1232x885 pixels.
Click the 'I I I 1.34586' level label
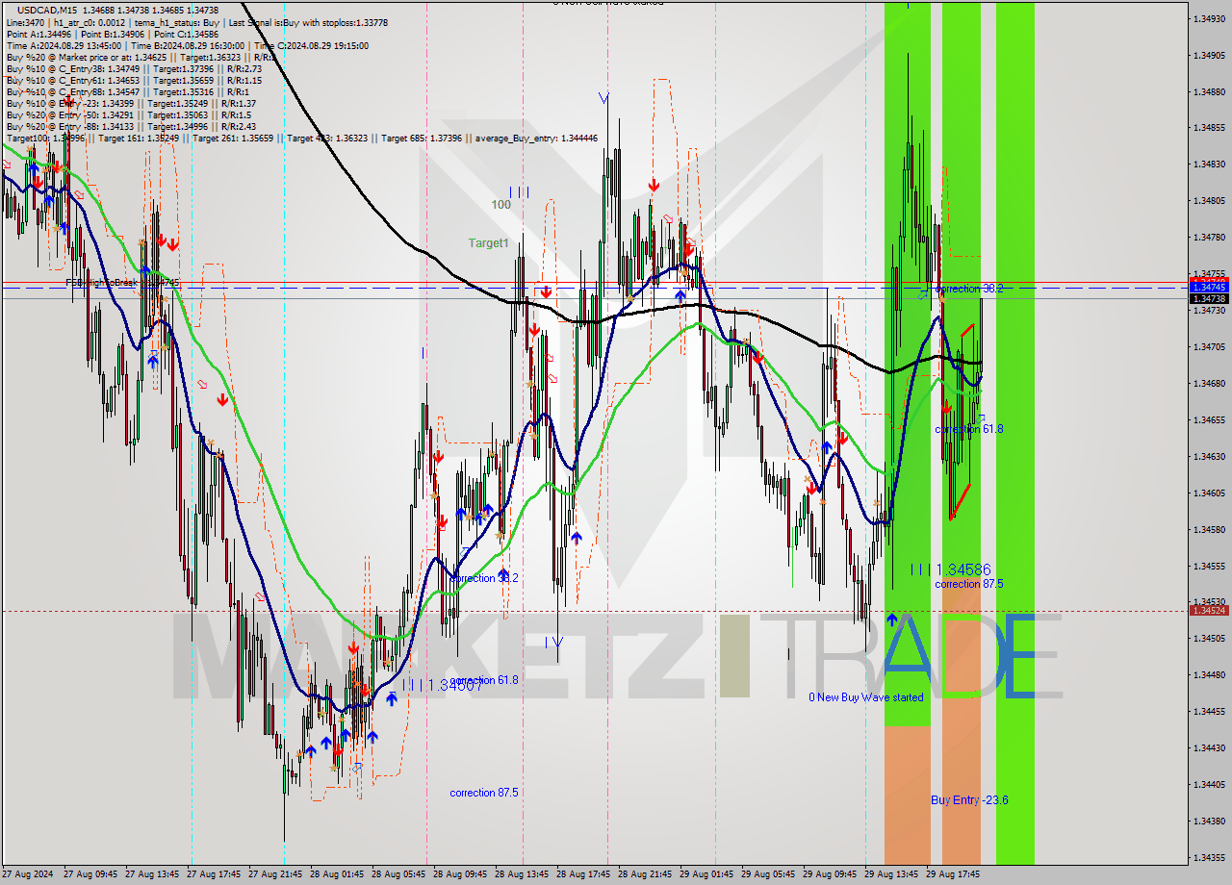950,569
